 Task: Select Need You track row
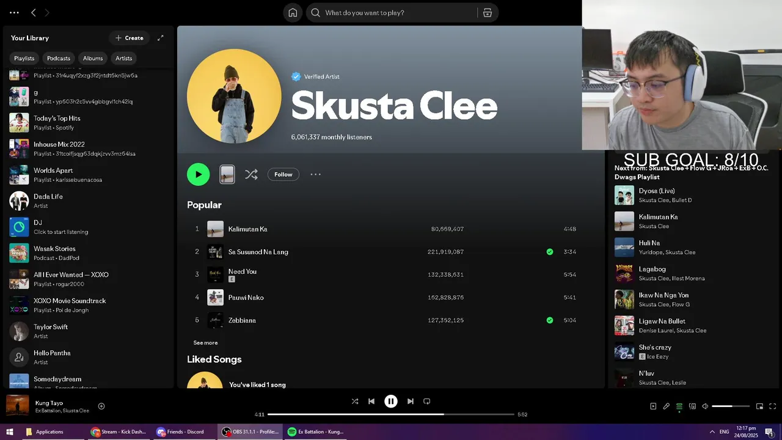coord(385,274)
